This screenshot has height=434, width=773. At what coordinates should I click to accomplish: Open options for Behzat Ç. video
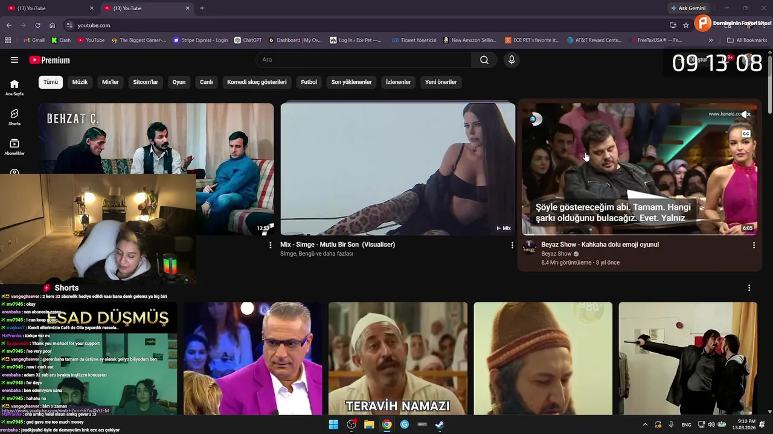[x=271, y=245]
